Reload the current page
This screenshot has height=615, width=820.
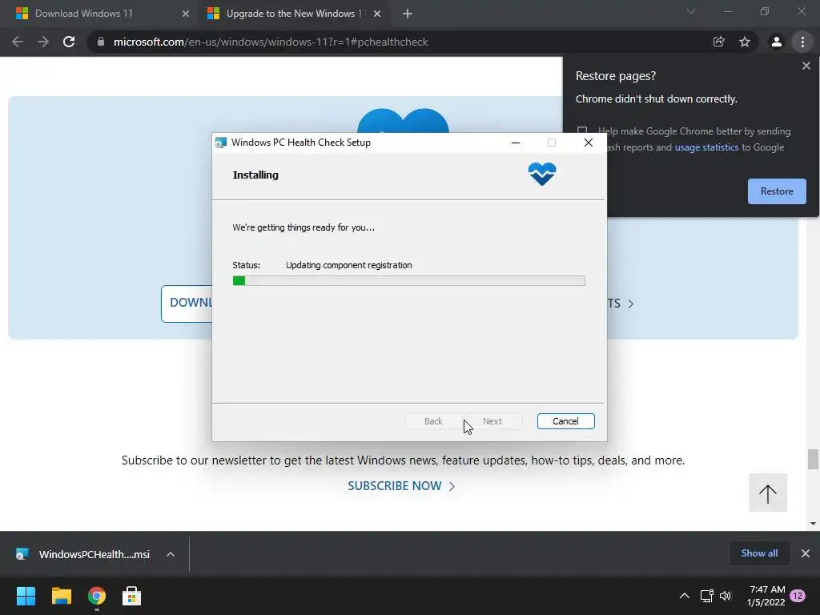point(69,42)
